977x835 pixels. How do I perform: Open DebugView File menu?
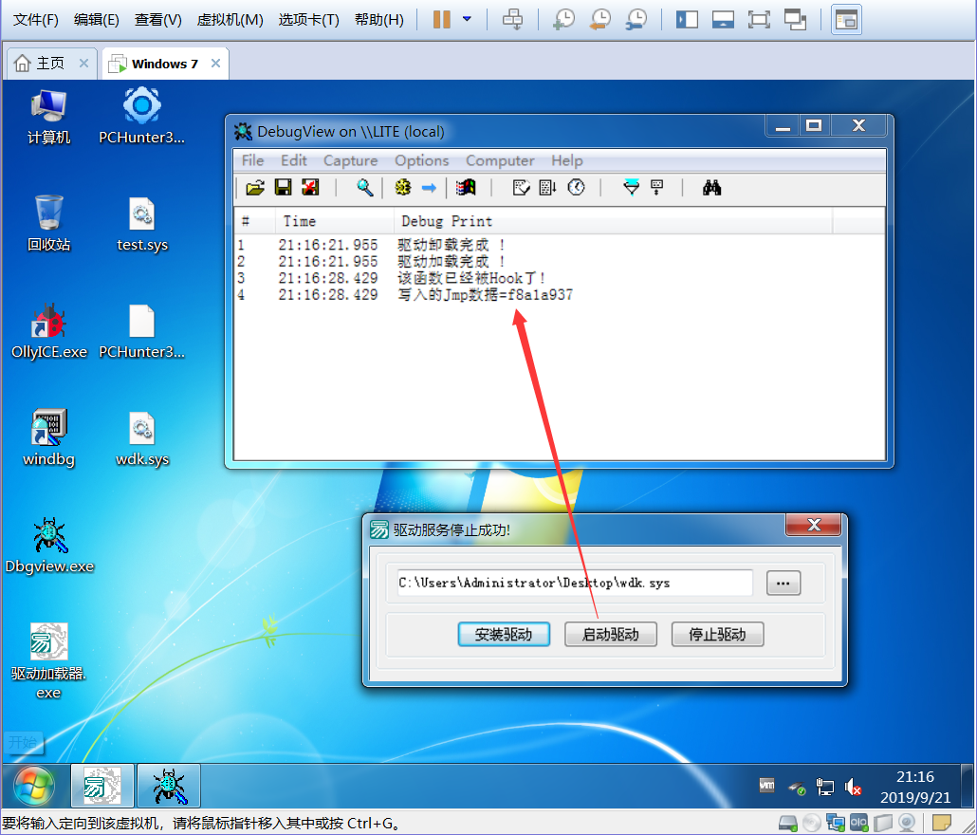[x=252, y=160]
